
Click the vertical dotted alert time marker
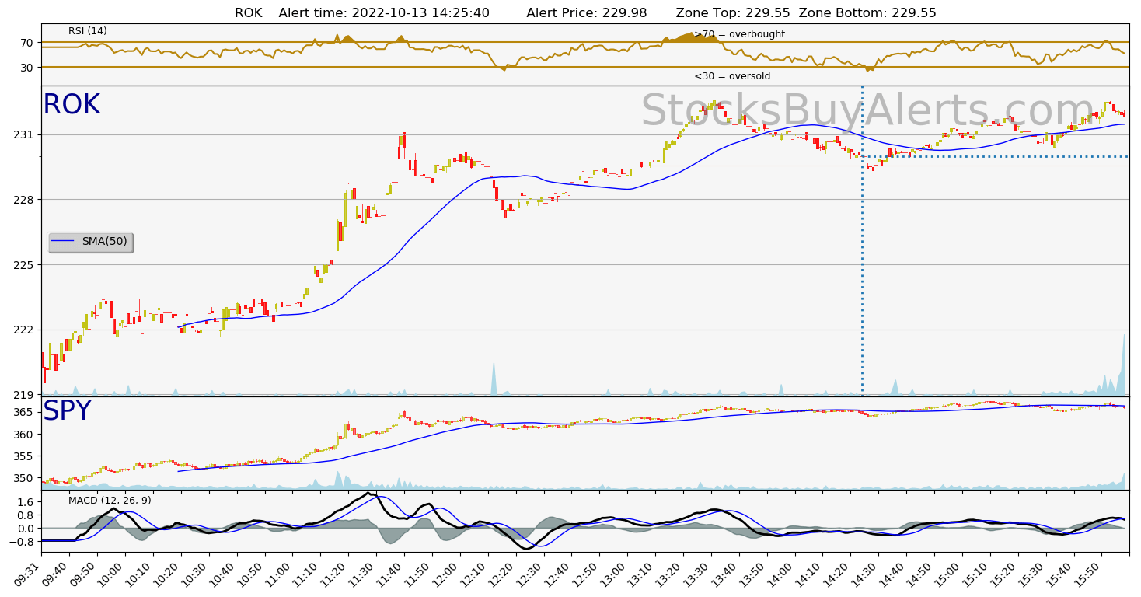862,240
